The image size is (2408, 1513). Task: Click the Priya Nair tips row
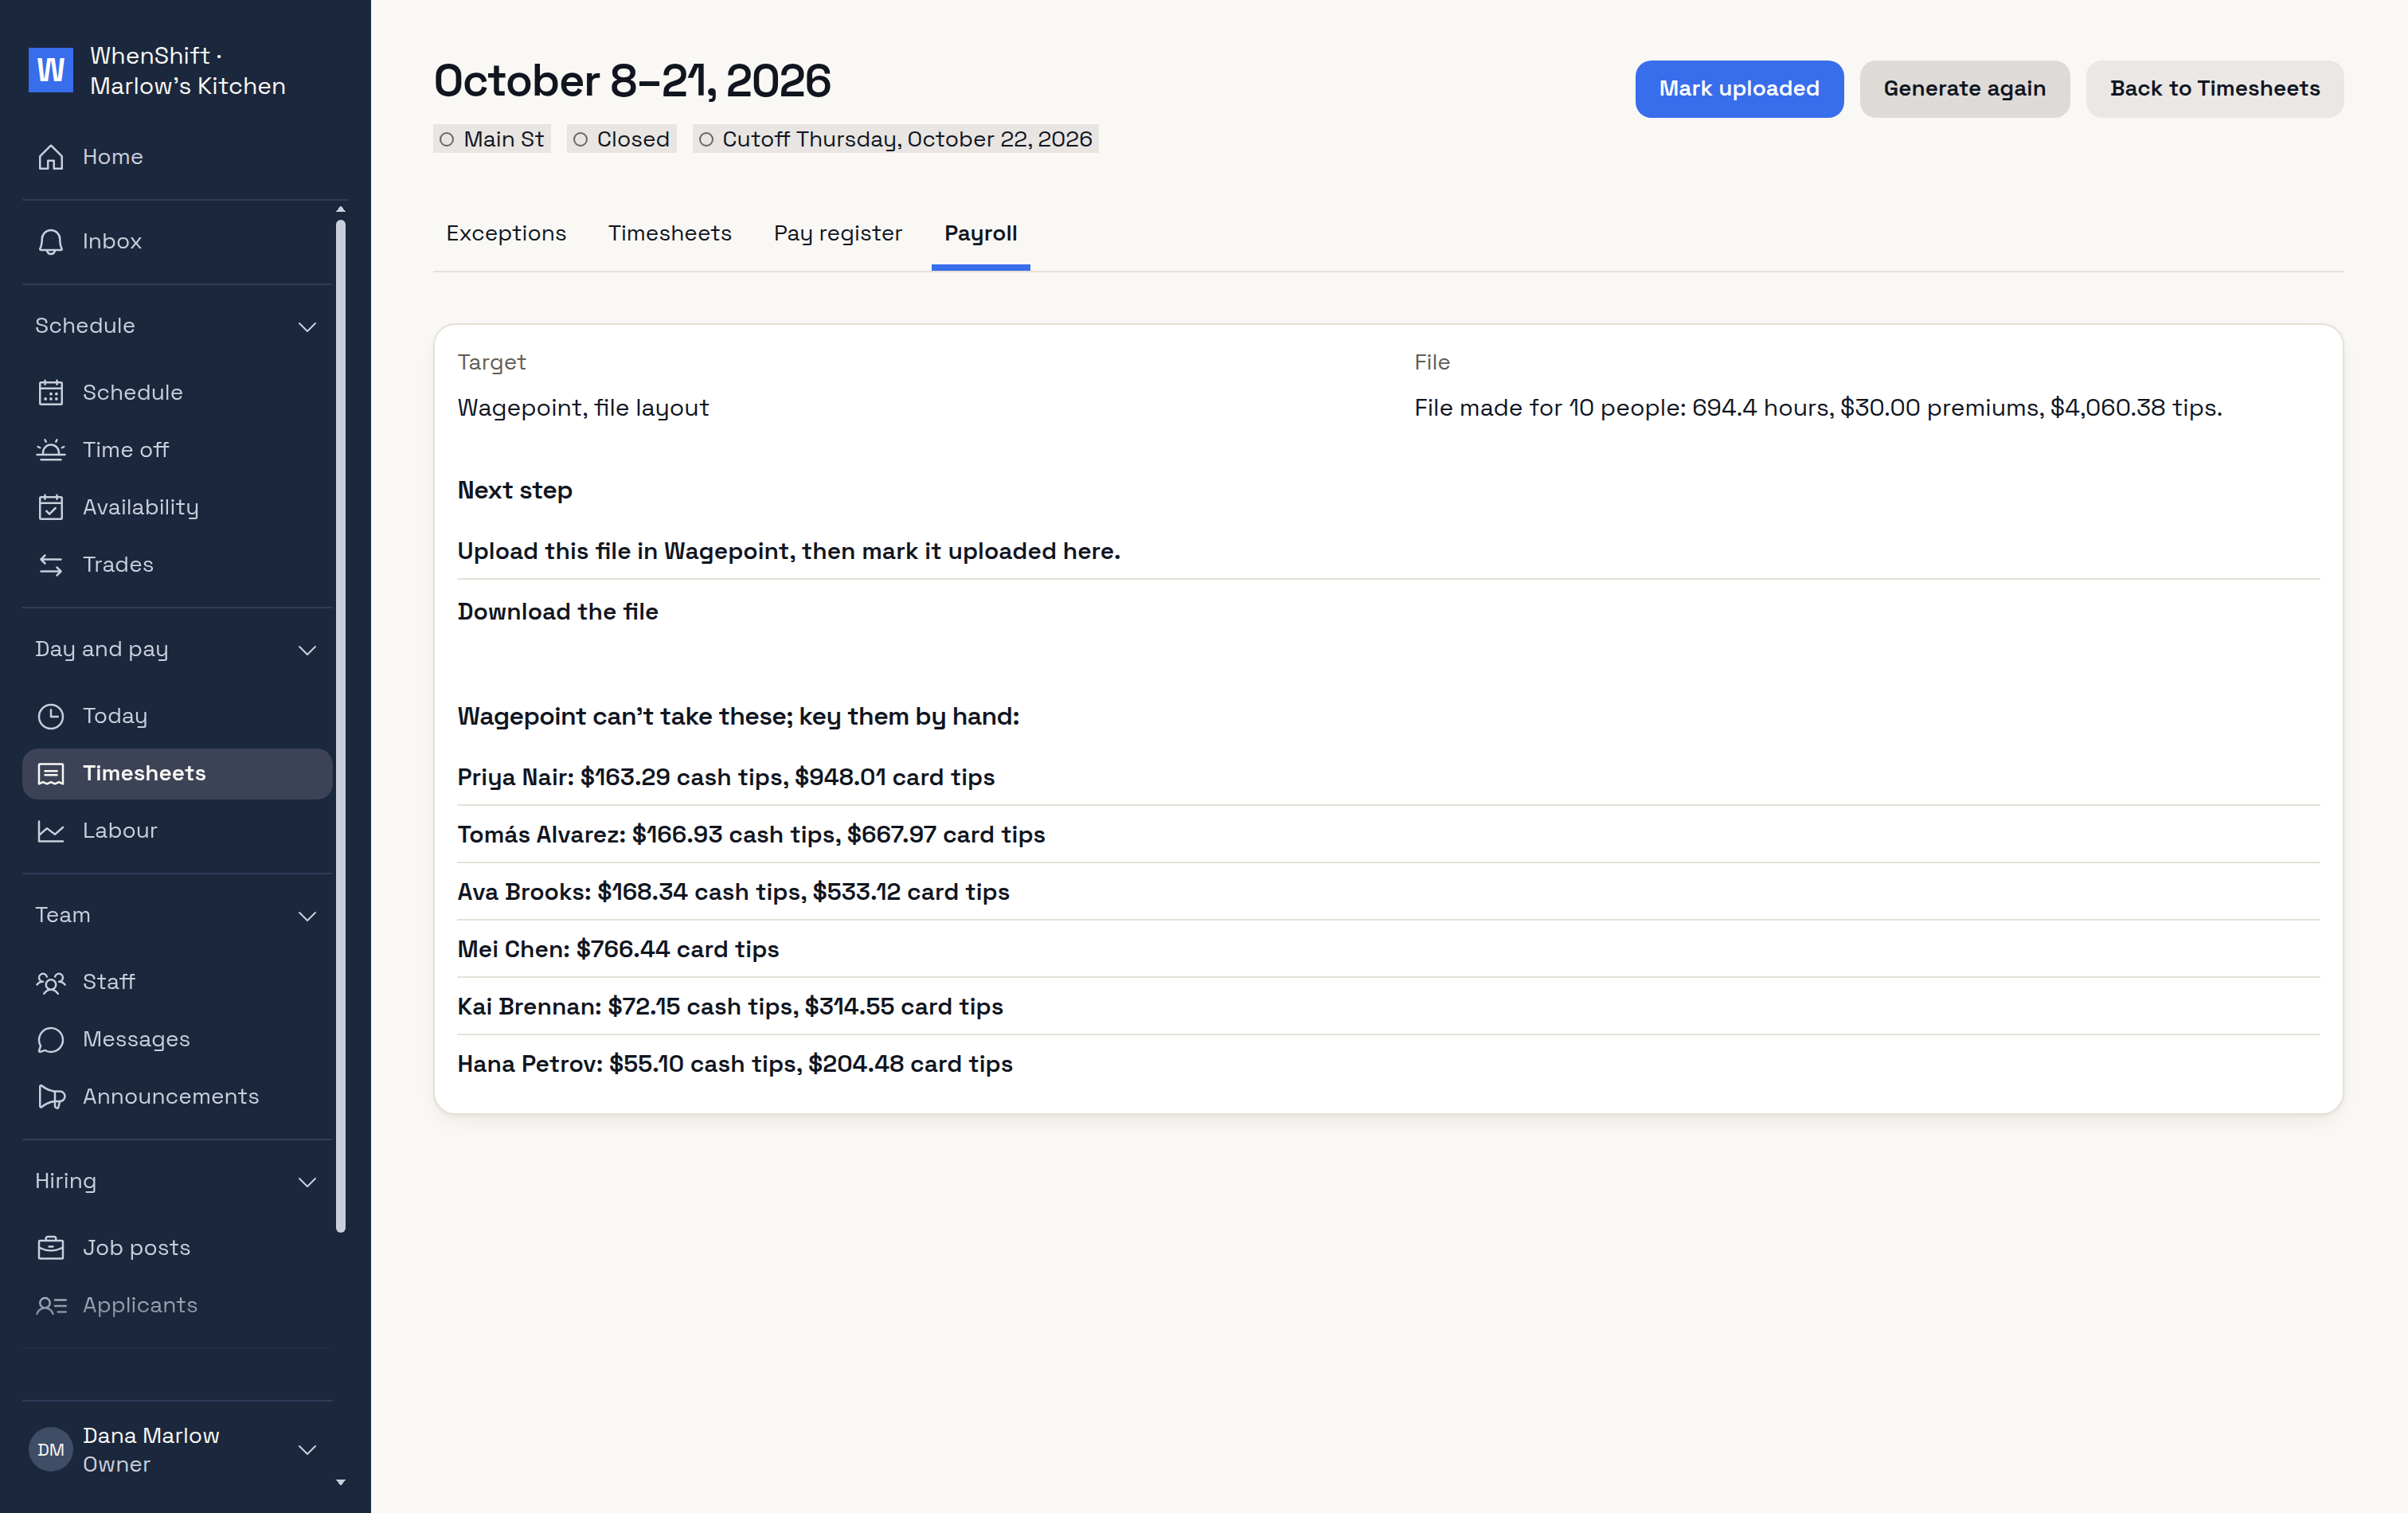click(1388, 777)
